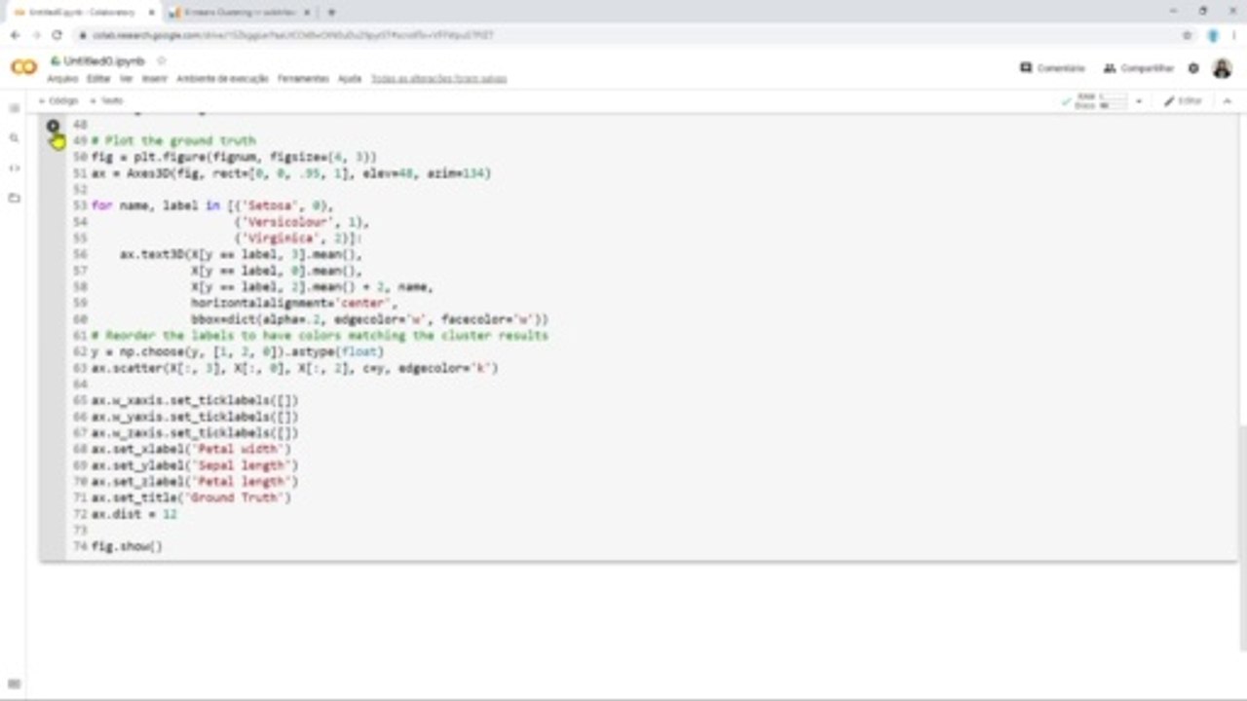Click the 'ax.dist = 12' line
Screen dimensions: 1247x701
click(134, 514)
